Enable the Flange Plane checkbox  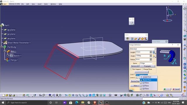[143, 69]
